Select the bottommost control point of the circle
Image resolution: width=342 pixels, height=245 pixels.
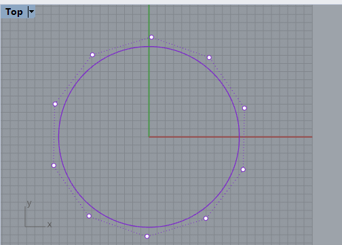[147, 236]
